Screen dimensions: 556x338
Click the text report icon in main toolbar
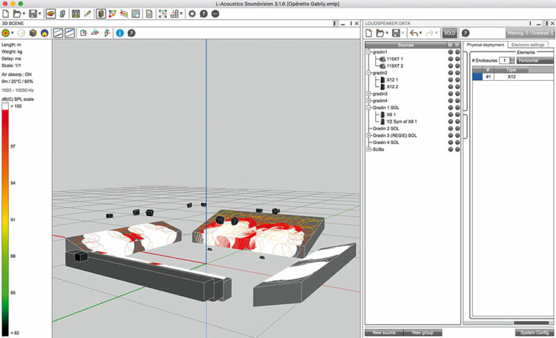click(x=149, y=13)
